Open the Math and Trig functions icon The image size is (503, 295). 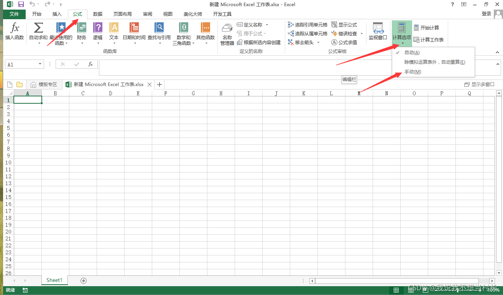pyautogui.click(x=184, y=28)
